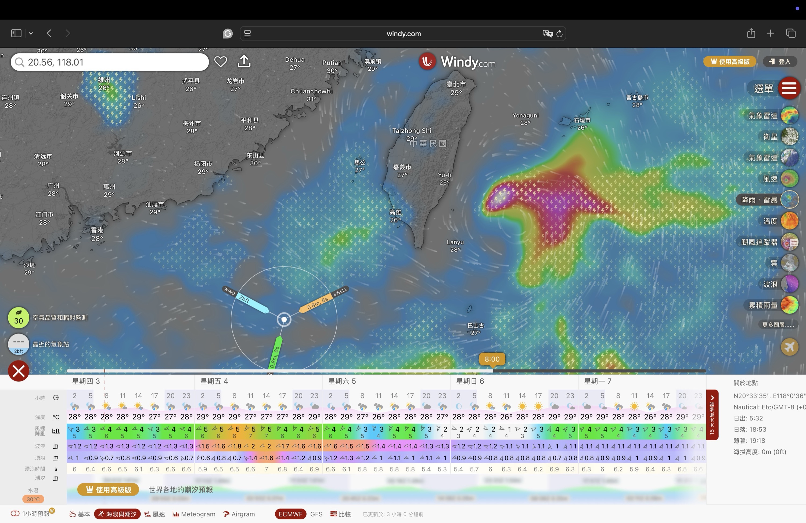Add location to favorites with heart icon

[221, 61]
